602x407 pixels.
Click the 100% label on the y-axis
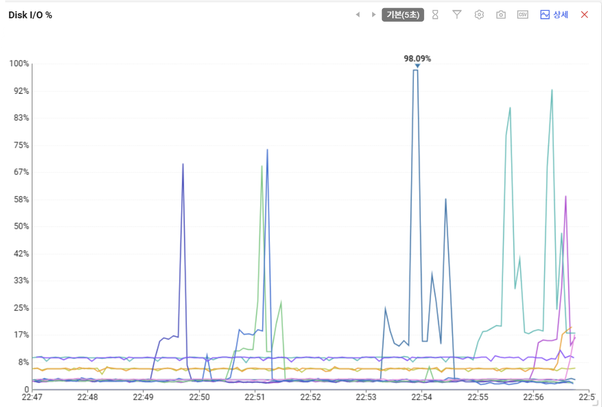19,63
